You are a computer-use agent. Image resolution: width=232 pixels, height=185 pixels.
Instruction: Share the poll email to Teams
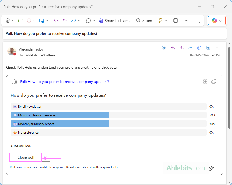(114, 20)
